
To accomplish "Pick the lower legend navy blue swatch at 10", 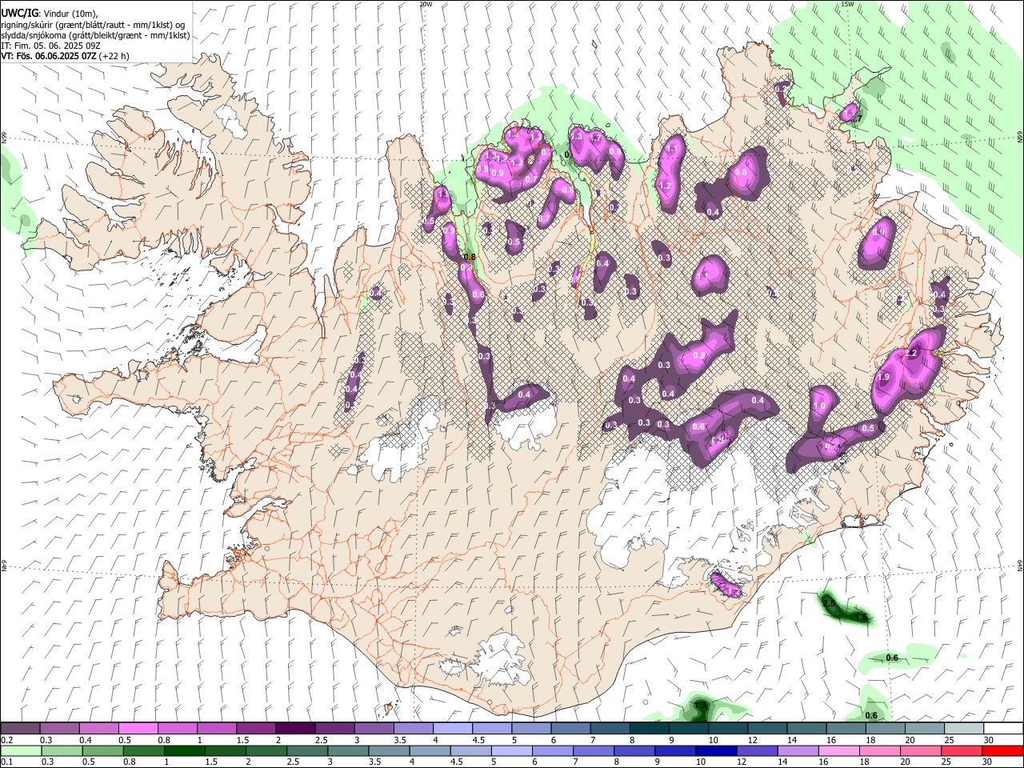I will 715,750.
